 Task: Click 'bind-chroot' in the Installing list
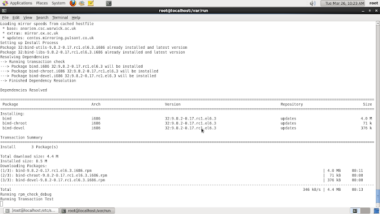pyautogui.click(x=14, y=123)
